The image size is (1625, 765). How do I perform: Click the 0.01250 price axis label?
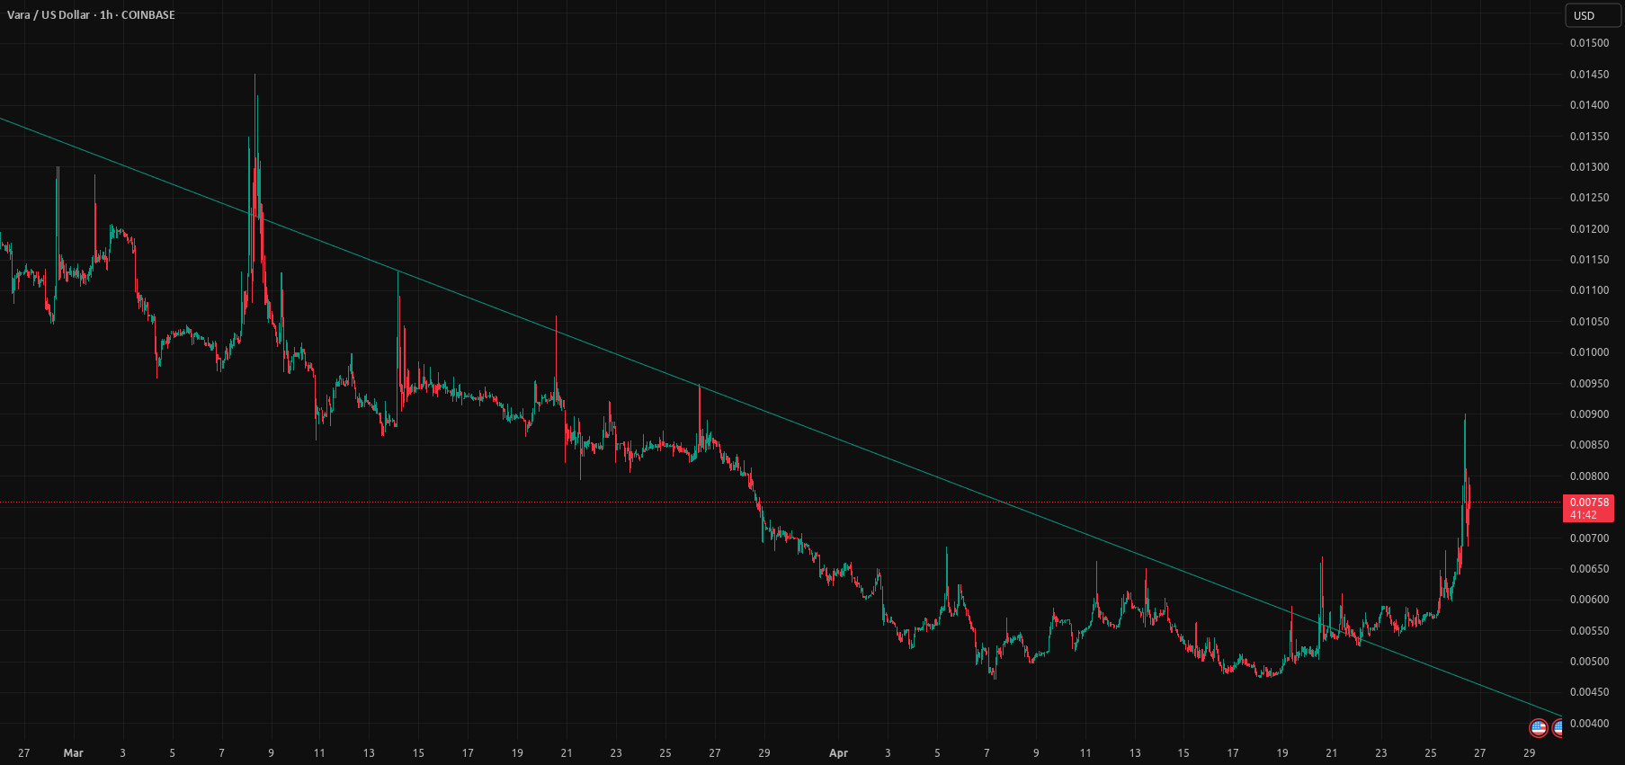[1589, 198]
